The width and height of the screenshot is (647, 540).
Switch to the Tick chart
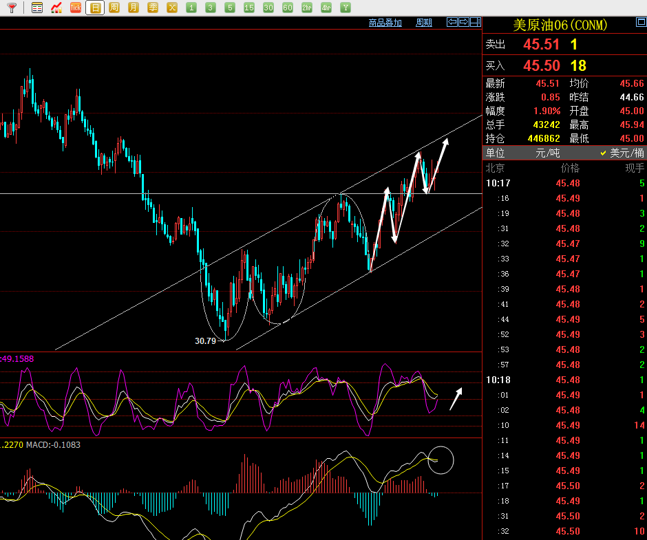point(76,8)
